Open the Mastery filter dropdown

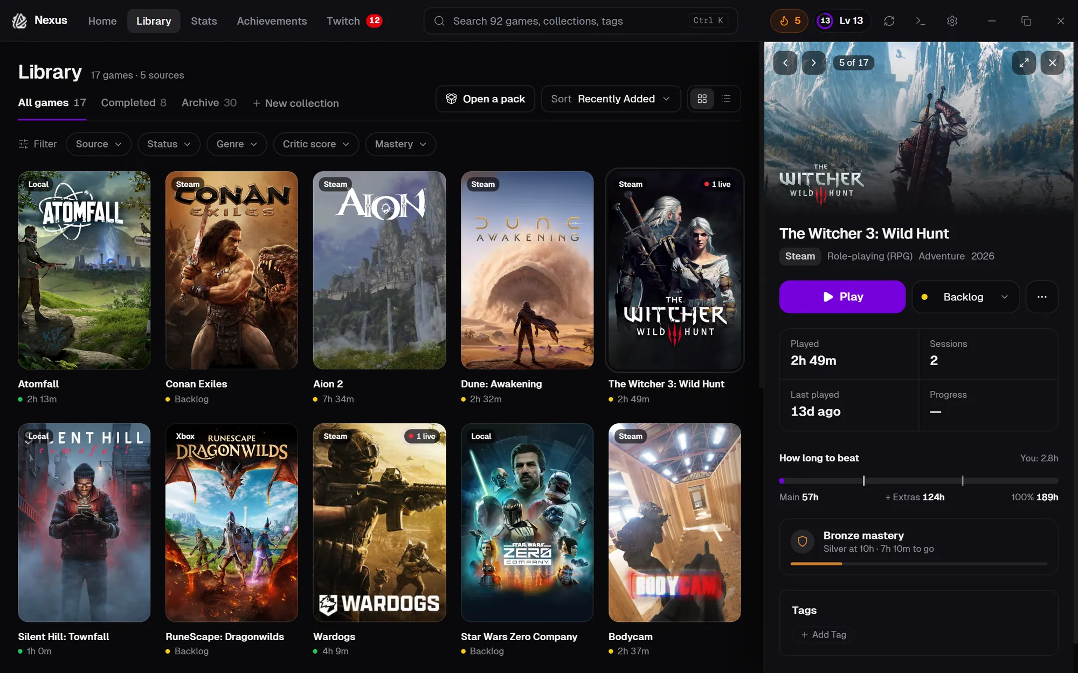click(400, 144)
